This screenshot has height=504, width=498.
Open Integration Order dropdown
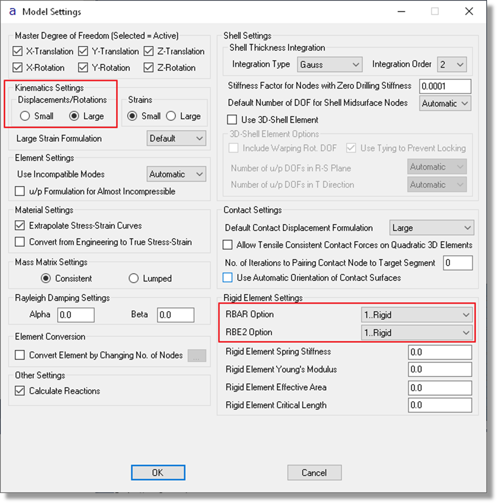click(452, 65)
